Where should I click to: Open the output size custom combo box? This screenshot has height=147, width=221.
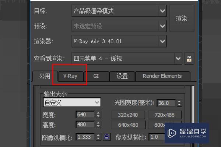coord(72,103)
